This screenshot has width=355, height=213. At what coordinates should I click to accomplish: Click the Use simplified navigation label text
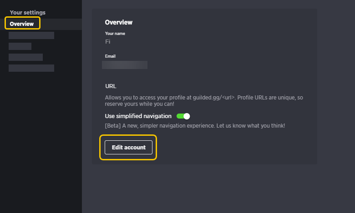[x=138, y=116]
